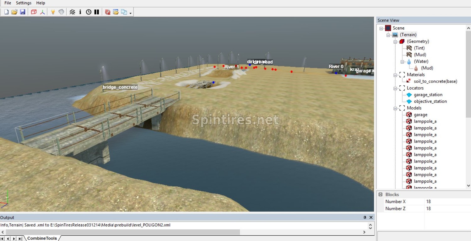Click the Number X value field
The width and height of the screenshot is (471, 241).
pos(447,201)
